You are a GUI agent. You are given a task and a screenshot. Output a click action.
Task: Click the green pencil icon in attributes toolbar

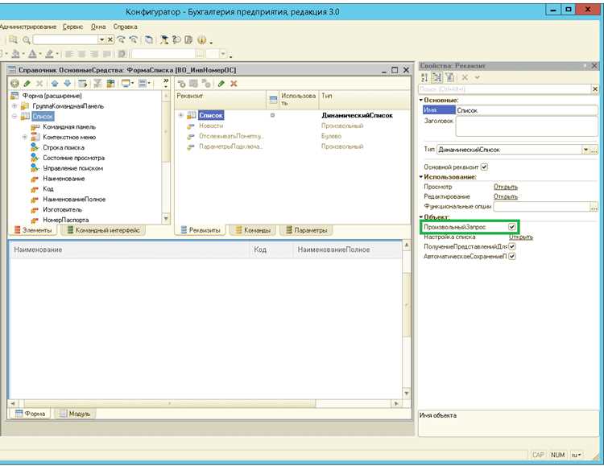(221, 84)
